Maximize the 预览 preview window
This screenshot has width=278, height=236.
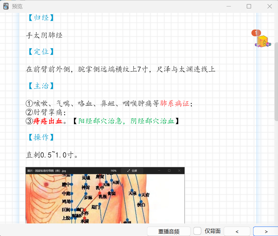point(249,6)
